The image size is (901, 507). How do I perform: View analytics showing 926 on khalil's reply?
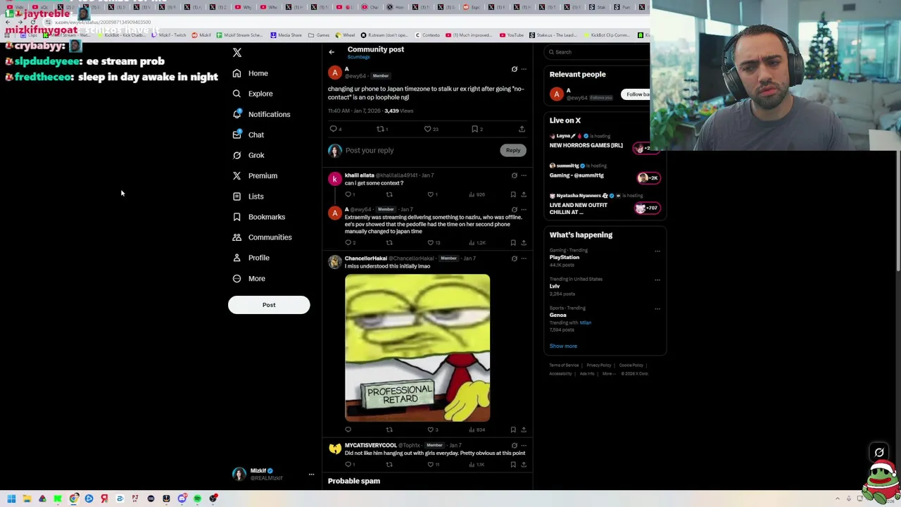477,194
